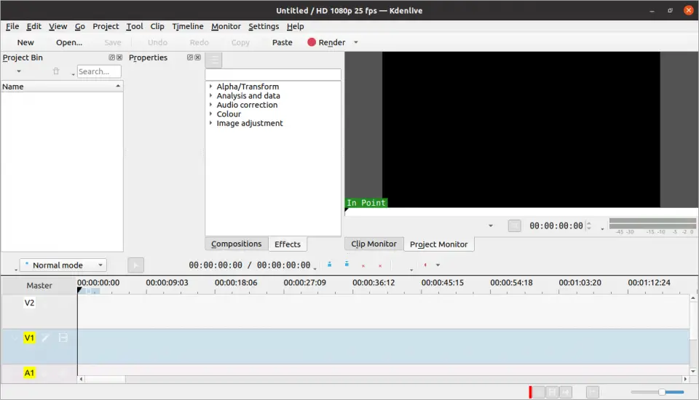
Task: Click the Master button in timeline header
Action: click(x=39, y=286)
